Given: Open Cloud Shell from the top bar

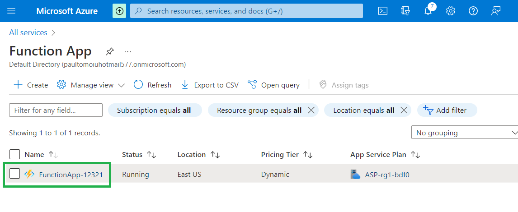Looking at the screenshot, I should 382,11.
